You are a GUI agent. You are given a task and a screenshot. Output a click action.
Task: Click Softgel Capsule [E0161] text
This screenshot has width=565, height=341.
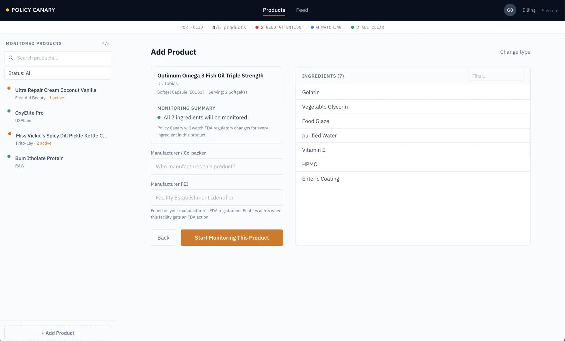181,92
